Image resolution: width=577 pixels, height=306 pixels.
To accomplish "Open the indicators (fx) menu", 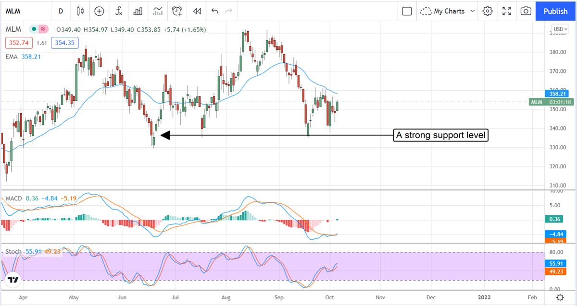I will 118,11.
